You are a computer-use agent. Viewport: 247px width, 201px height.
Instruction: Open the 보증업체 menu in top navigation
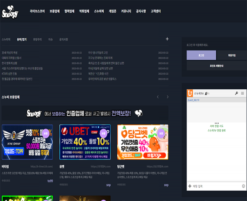54,11
